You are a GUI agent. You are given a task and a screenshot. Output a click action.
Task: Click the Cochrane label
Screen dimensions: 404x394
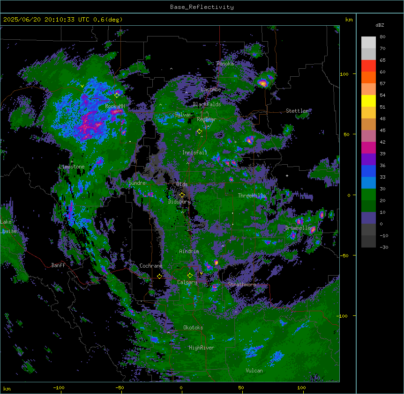(151, 266)
